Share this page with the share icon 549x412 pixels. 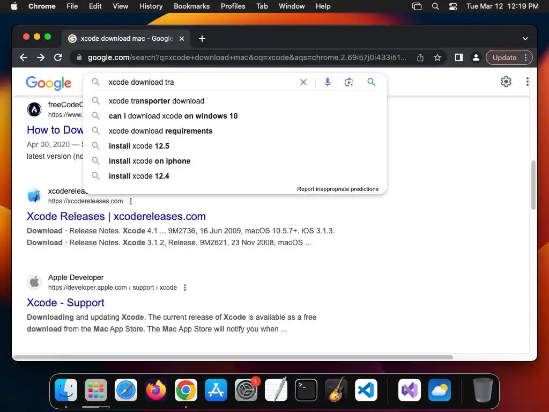point(420,57)
